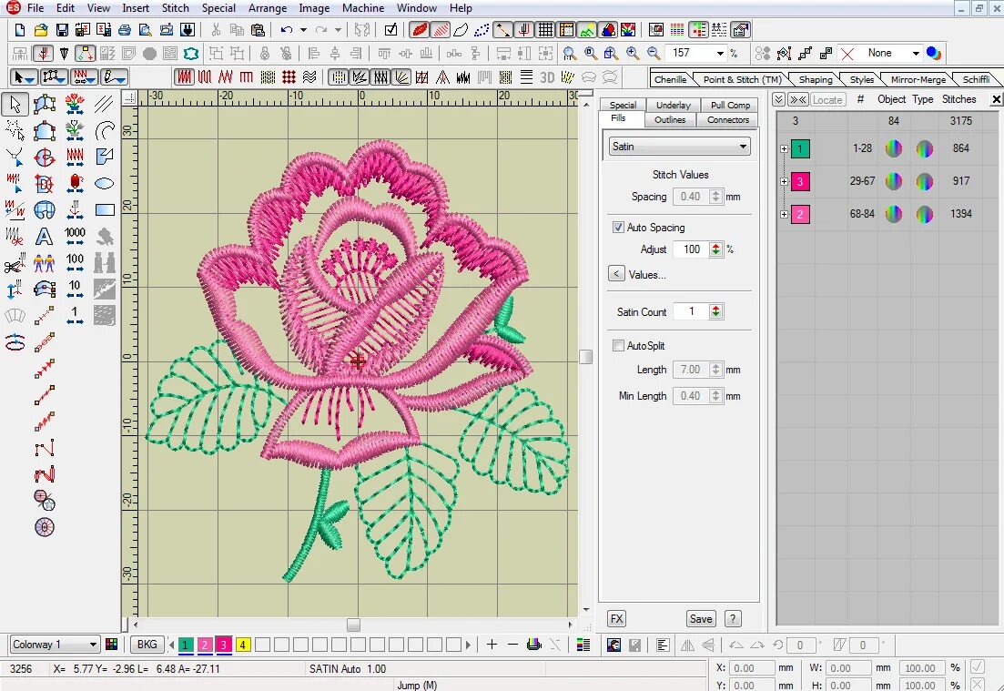Image resolution: width=1004 pixels, height=691 pixels.
Task: Select the Ellipse shape tool
Action: (105, 184)
